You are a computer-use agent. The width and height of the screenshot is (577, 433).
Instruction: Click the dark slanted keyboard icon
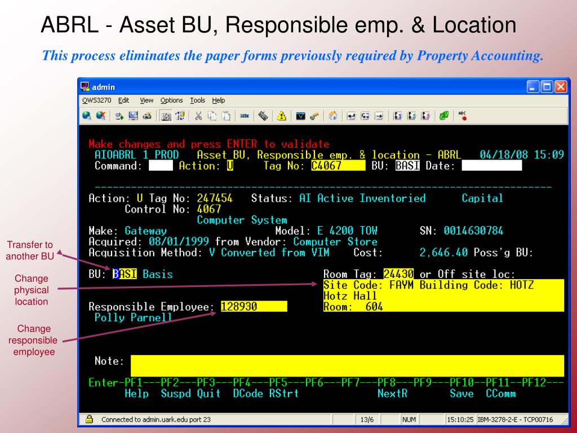(263, 116)
